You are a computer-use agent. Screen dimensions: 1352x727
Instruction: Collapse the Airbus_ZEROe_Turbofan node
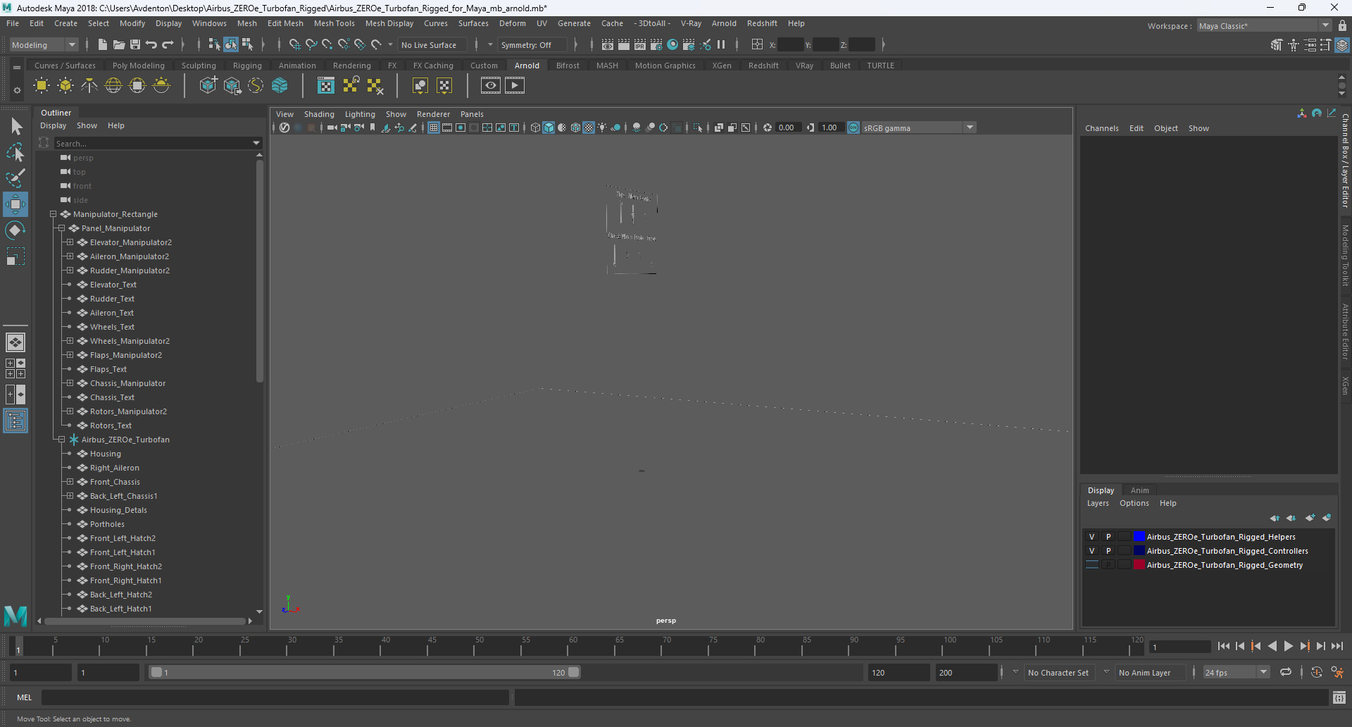[62, 440]
